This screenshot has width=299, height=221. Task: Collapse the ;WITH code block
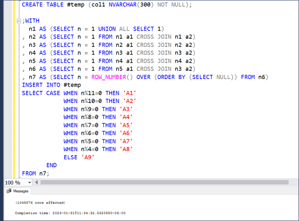(19, 21)
